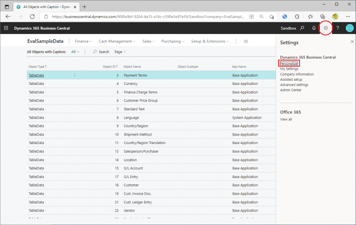This screenshot has width=356, height=225.
Task: Expand the Purchasing menu
Action: tap(173, 41)
